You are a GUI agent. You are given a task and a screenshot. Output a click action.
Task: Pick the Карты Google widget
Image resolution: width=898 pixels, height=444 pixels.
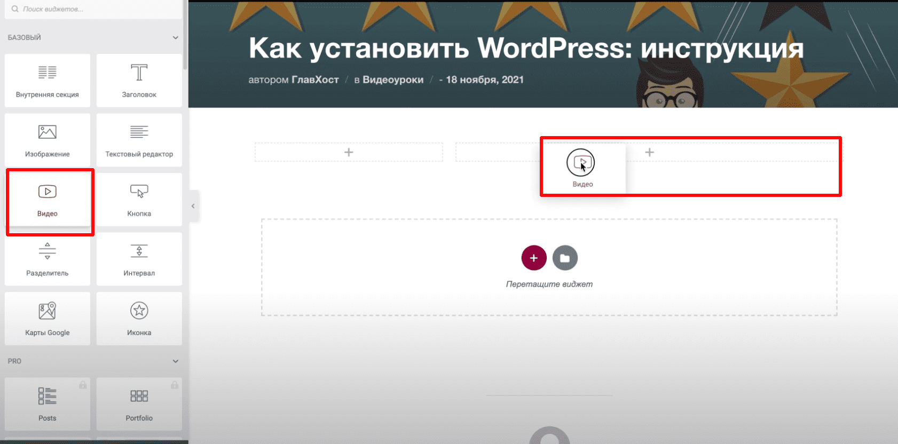pos(48,319)
